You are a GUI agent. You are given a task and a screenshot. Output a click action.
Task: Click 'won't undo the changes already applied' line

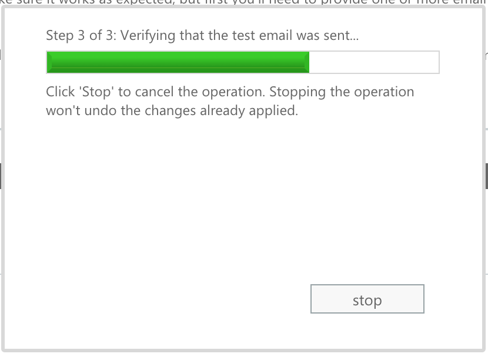(x=172, y=110)
